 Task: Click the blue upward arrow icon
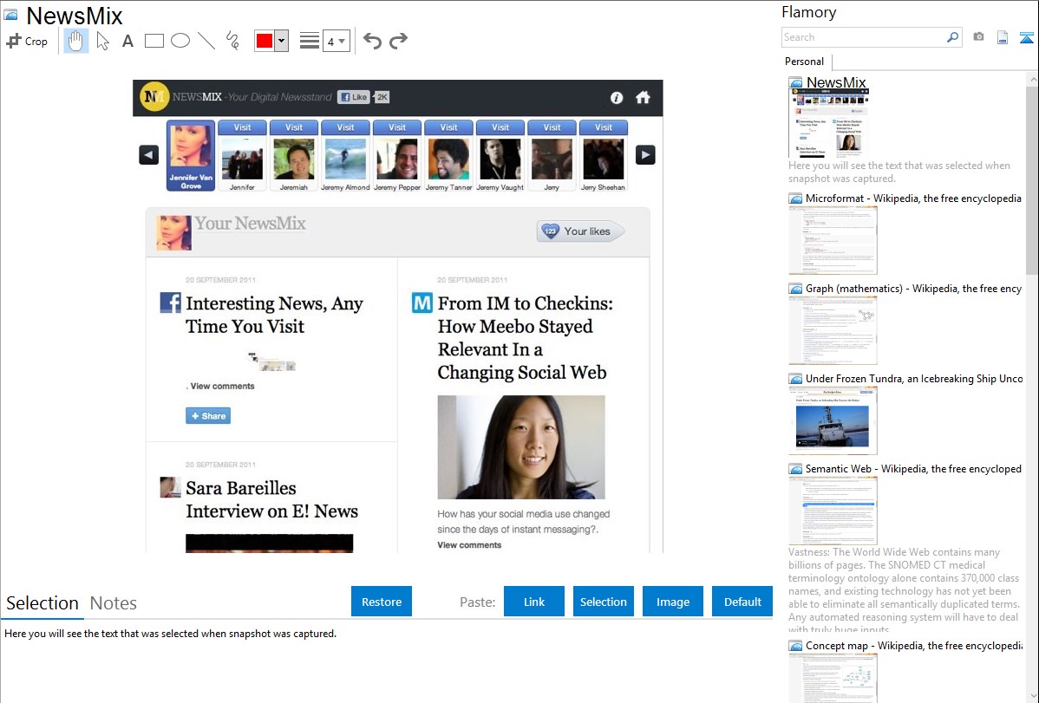1026,37
